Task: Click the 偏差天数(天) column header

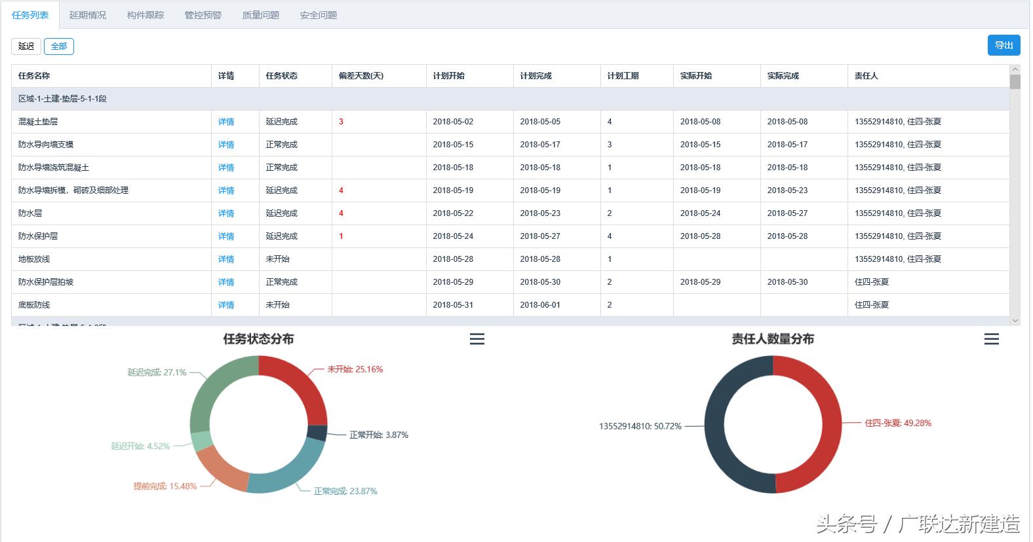Action: point(361,76)
